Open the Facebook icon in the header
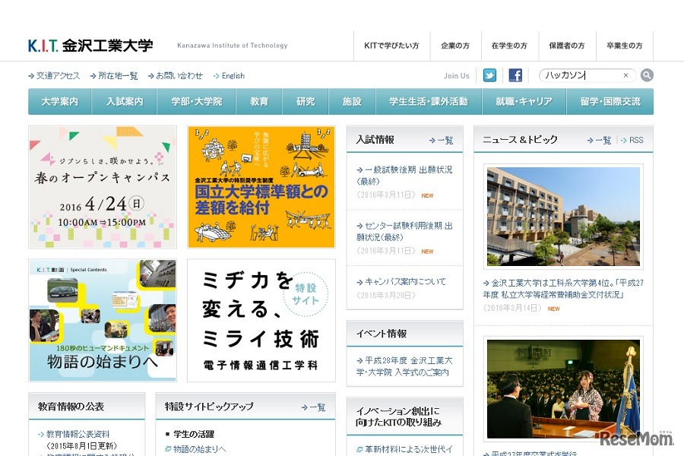684x456 pixels. point(515,75)
